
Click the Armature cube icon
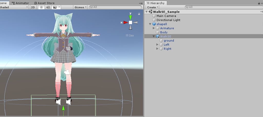point(157,28)
